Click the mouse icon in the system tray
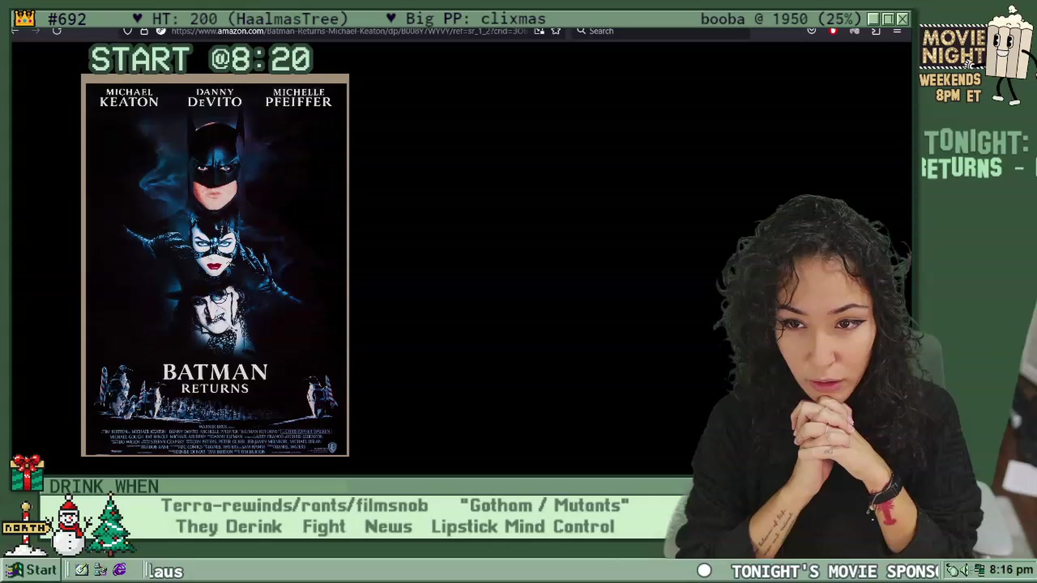1037x583 pixels. click(951, 570)
